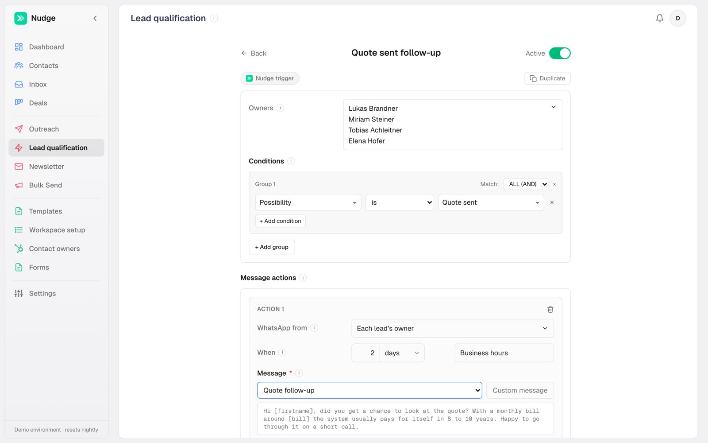Open the Match ALL (AND) dropdown

(x=526, y=184)
